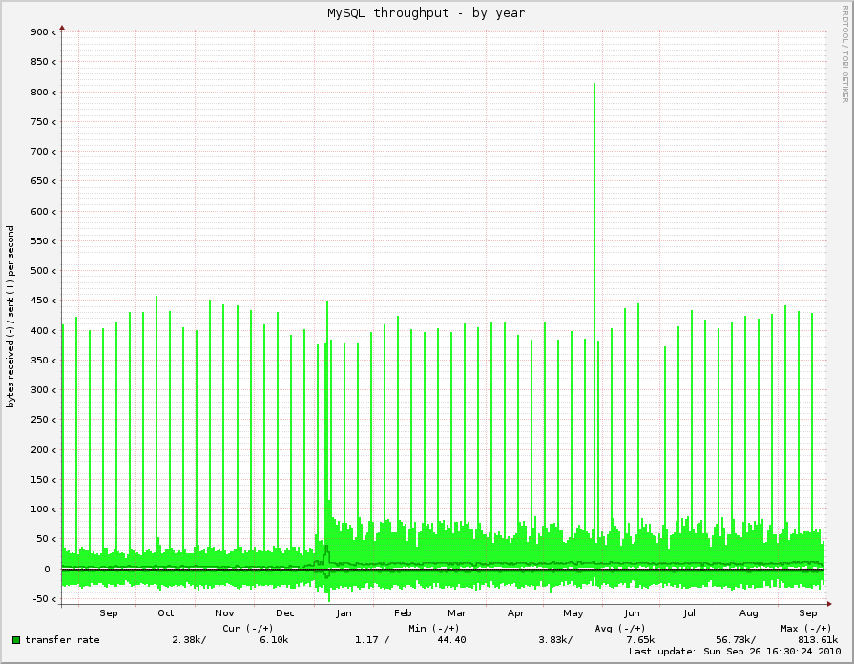Select the 'MySQL throughput - by year' title
Viewport: 854px width, 664px height.
pyautogui.click(x=427, y=13)
